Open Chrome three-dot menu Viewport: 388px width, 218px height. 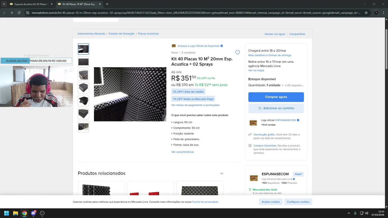(383, 13)
